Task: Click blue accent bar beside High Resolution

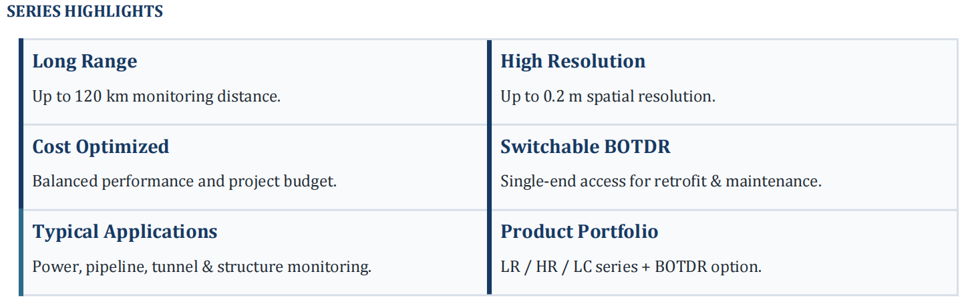Action: coord(490,82)
